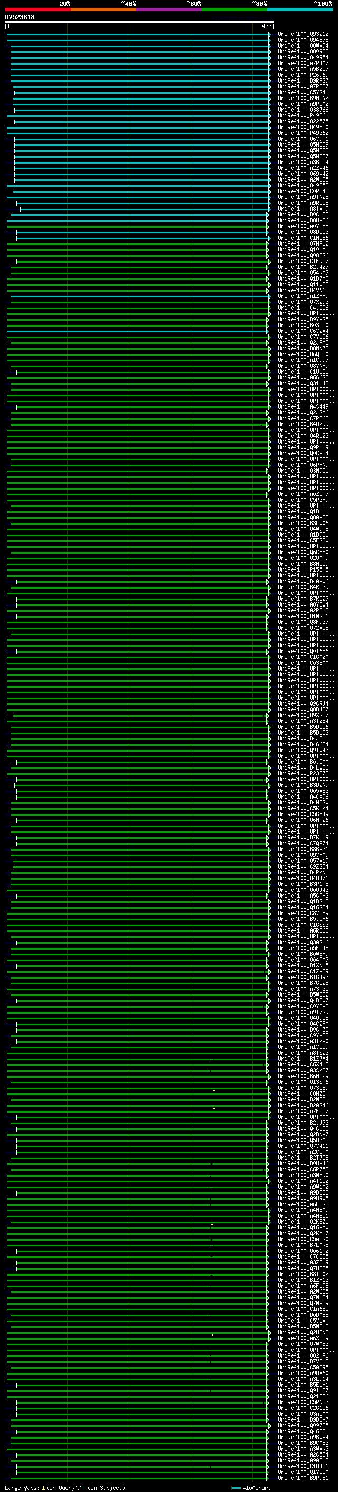
Task: Select the UniRef100_Q69X42 label
Action: 303,174
